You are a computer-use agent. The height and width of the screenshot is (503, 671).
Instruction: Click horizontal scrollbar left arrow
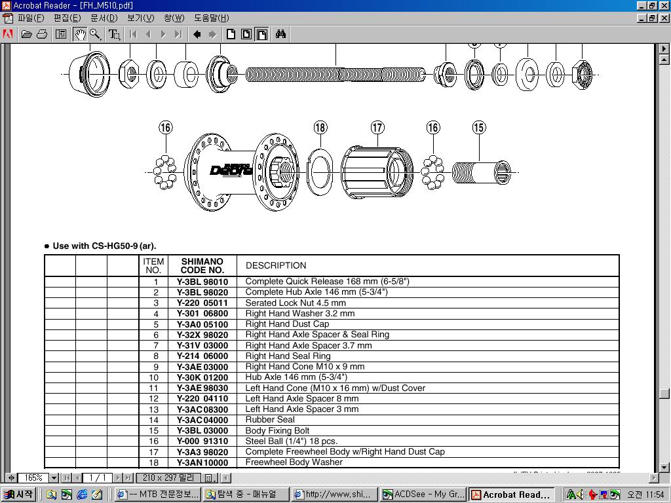point(226,477)
